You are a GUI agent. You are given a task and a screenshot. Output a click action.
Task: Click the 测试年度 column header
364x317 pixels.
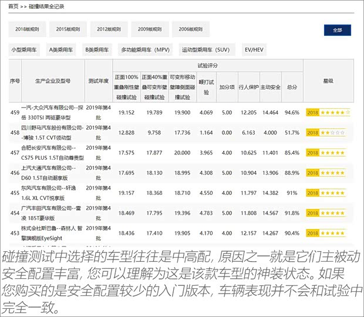pyautogui.click(x=99, y=81)
